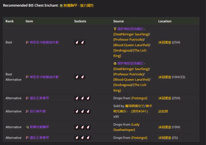Screen dimensions: 206x145
Task: Click the 'Recommended BiS Chest Enchant:' label
Action: pyautogui.click(x=31, y=5)
